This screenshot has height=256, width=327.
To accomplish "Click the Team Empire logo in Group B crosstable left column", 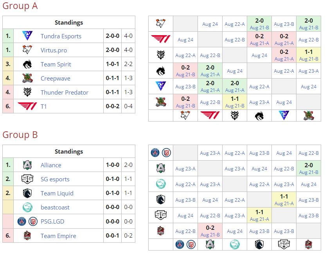I will click(x=161, y=231).
